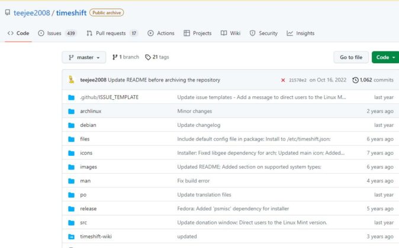
Task: Open the master branch dropdown
Action: 84,57
